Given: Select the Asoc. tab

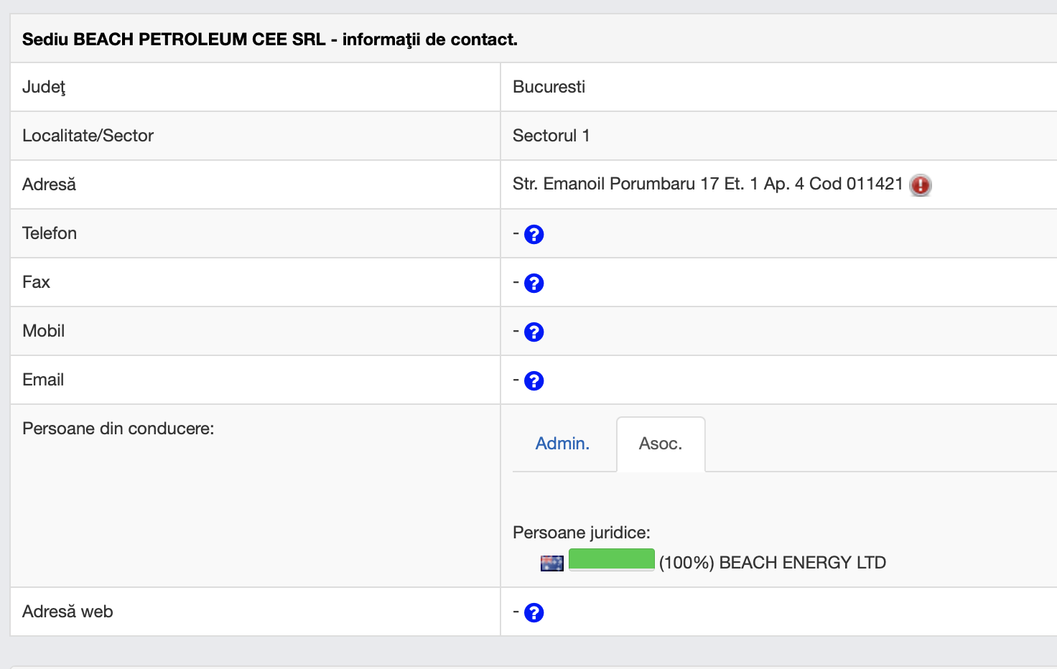Looking at the screenshot, I should tap(660, 444).
